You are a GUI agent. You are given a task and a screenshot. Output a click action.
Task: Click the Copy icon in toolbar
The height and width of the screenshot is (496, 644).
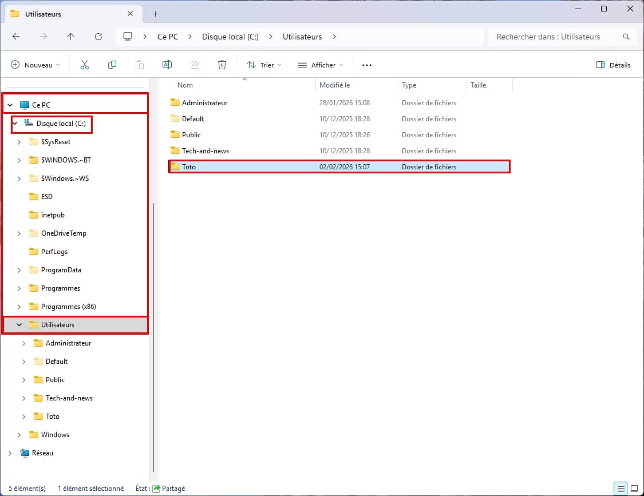[112, 65]
